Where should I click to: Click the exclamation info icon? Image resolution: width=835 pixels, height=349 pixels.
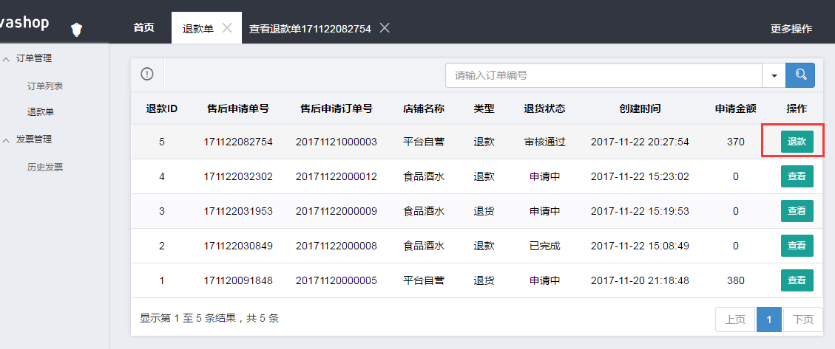(x=147, y=75)
